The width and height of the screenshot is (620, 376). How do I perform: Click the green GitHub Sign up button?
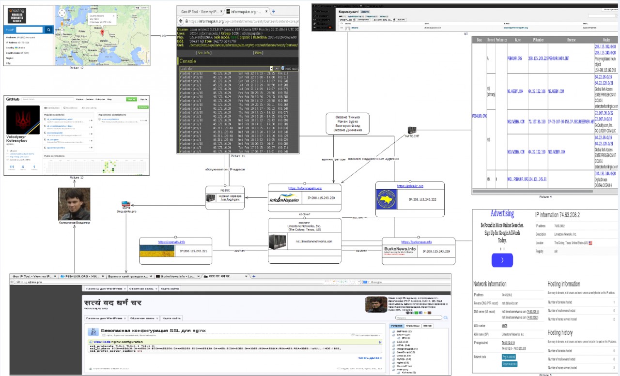(131, 99)
